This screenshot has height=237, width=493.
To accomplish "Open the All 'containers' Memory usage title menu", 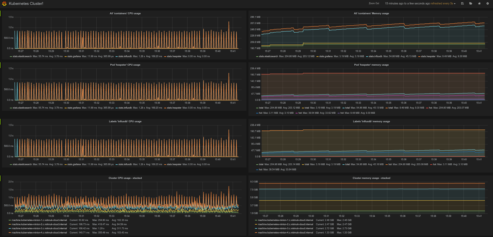I will click(371, 14).
